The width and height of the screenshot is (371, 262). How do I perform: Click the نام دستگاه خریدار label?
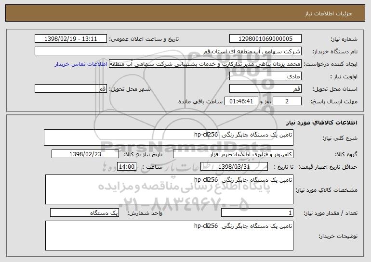tap(335, 52)
